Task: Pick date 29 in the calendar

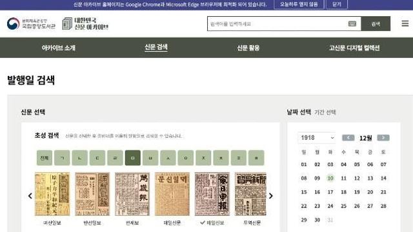Action: click(x=304, y=220)
